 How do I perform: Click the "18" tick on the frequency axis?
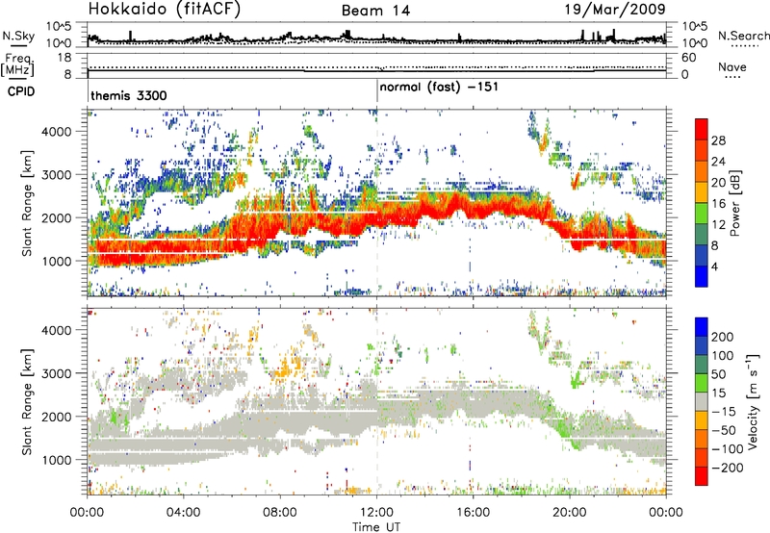(64, 58)
